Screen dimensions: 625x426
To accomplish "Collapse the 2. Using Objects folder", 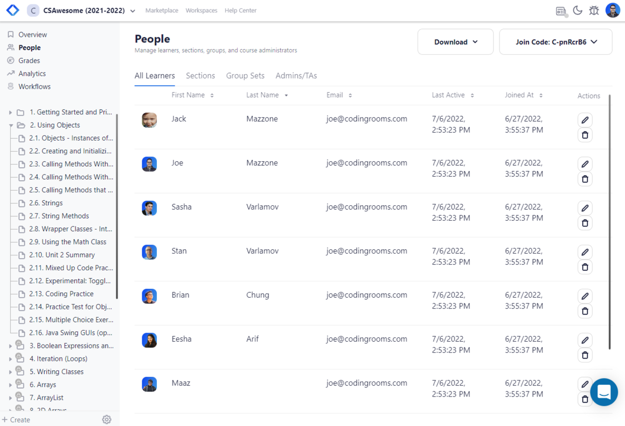I will [x=11, y=125].
